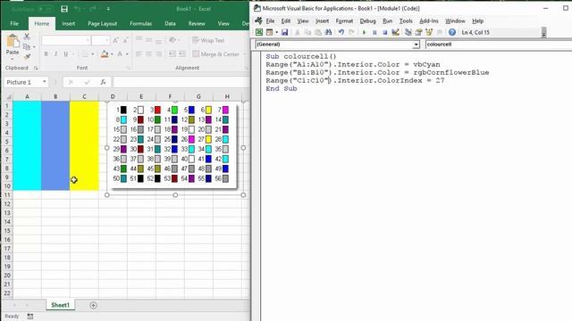The height and width of the screenshot is (321, 572).
Task: Click Macro Recording icon in Excel status bar
Action: (x=30, y=317)
